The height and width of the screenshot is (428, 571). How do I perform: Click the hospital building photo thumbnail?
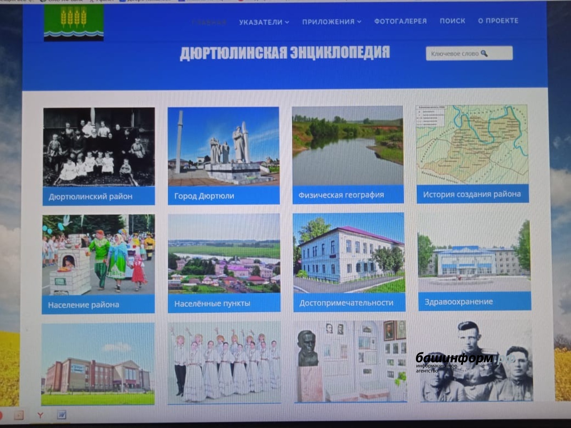click(x=474, y=252)
